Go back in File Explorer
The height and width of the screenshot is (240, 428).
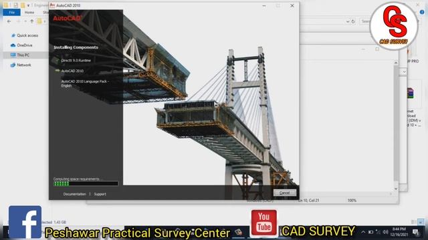coord(9,21)
